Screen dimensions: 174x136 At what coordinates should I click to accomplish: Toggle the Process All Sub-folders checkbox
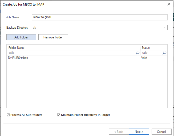[8, 115]
